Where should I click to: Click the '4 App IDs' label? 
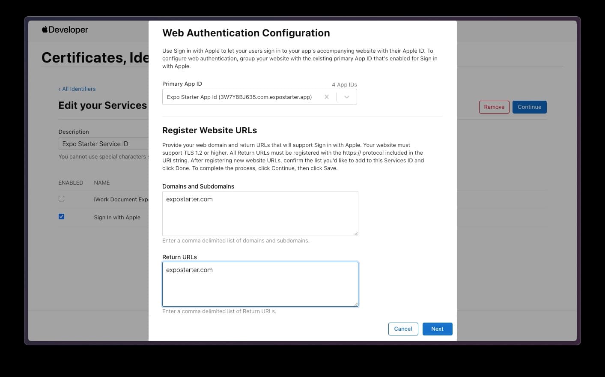[x=344, y=85]
